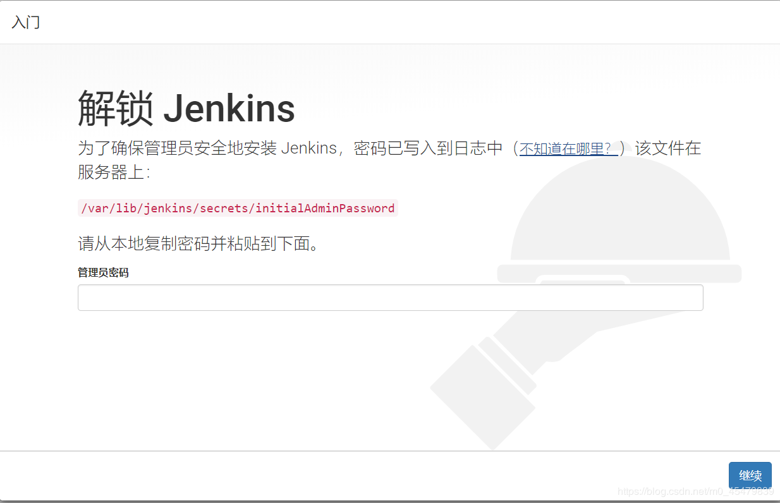Click the 服务器上 text line

[x=114, y=172]
